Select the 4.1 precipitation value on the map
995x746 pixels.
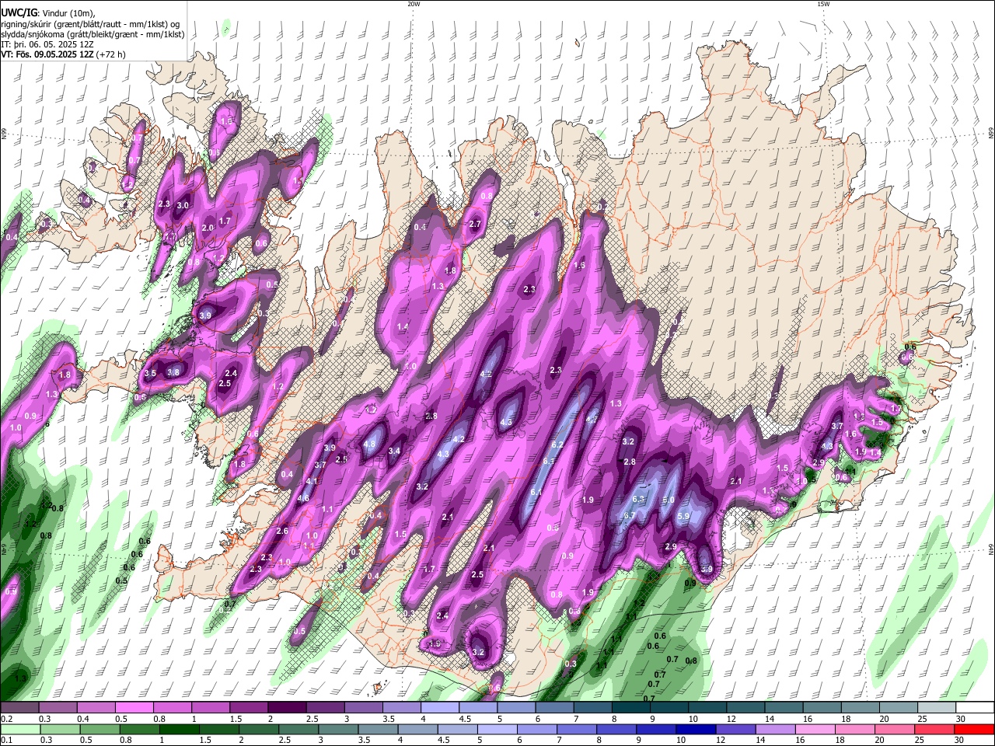312,481
